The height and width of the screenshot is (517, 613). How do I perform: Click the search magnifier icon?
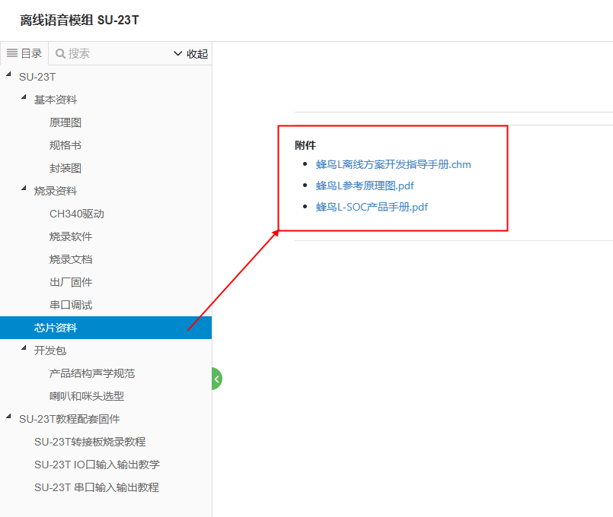pyautogui.click(x=60, y=53)
